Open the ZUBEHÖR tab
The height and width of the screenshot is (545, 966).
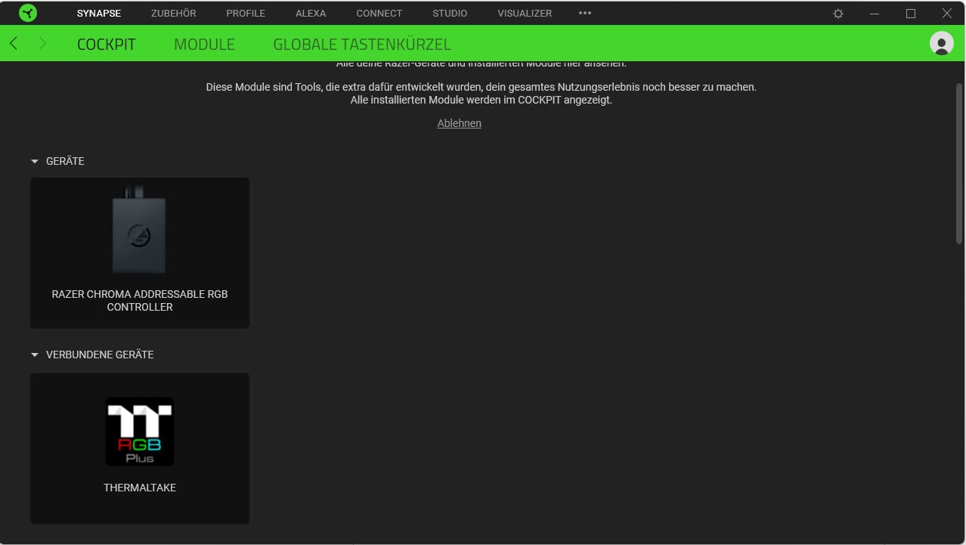[174, 14]
